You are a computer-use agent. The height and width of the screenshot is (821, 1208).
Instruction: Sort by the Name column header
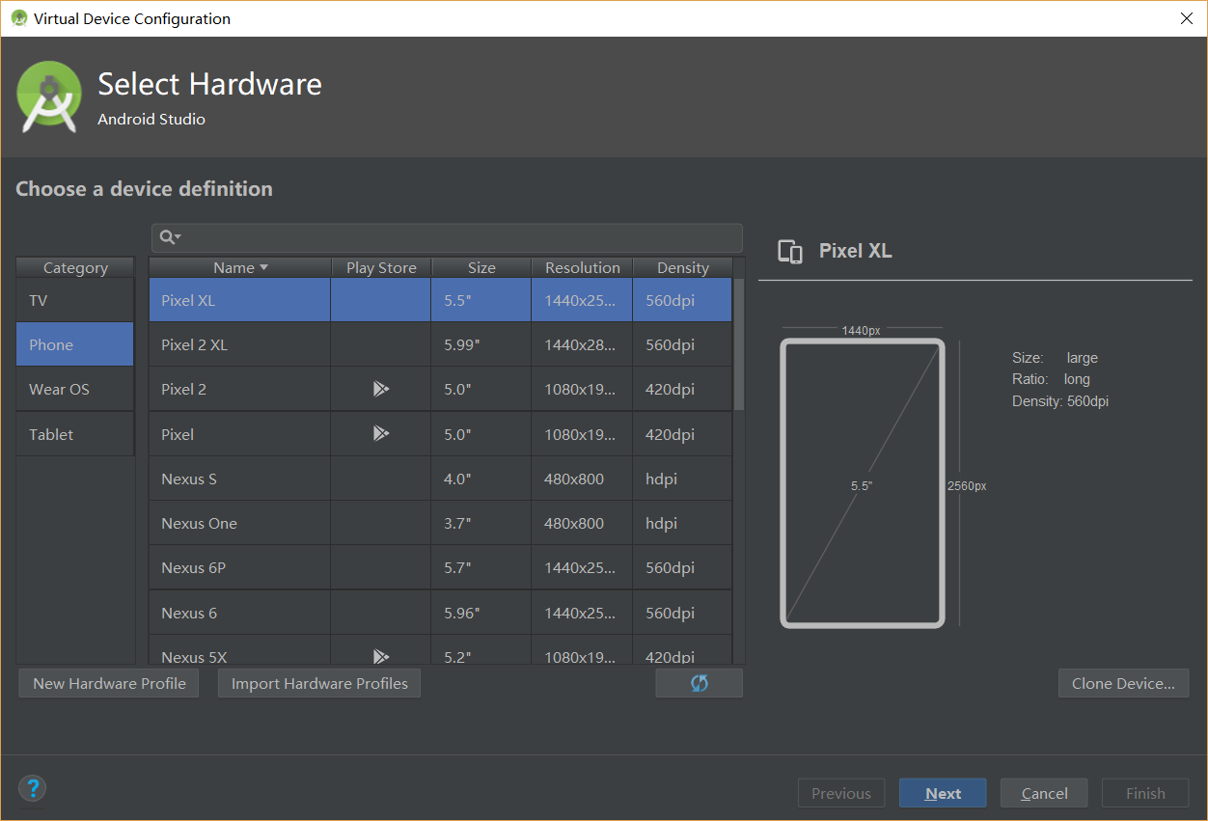(240, 267)
